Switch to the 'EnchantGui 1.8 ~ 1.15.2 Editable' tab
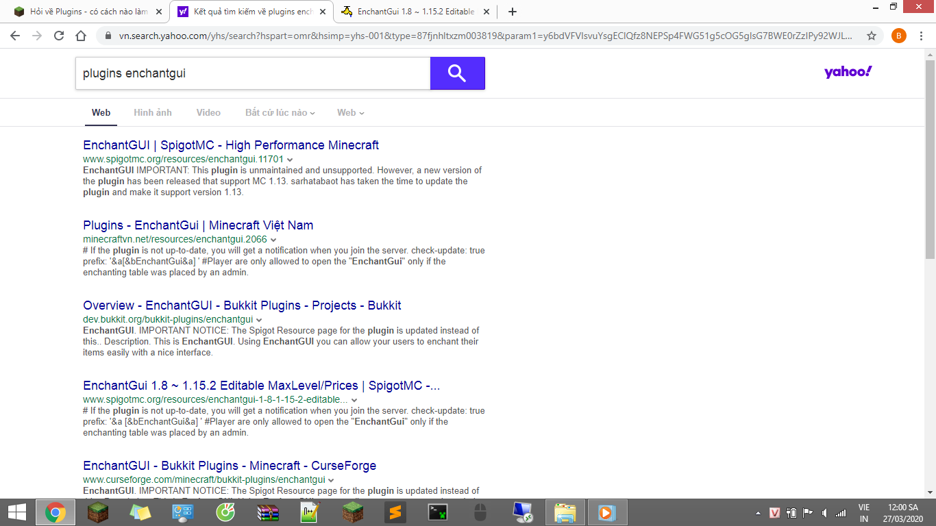 point(415,12)
